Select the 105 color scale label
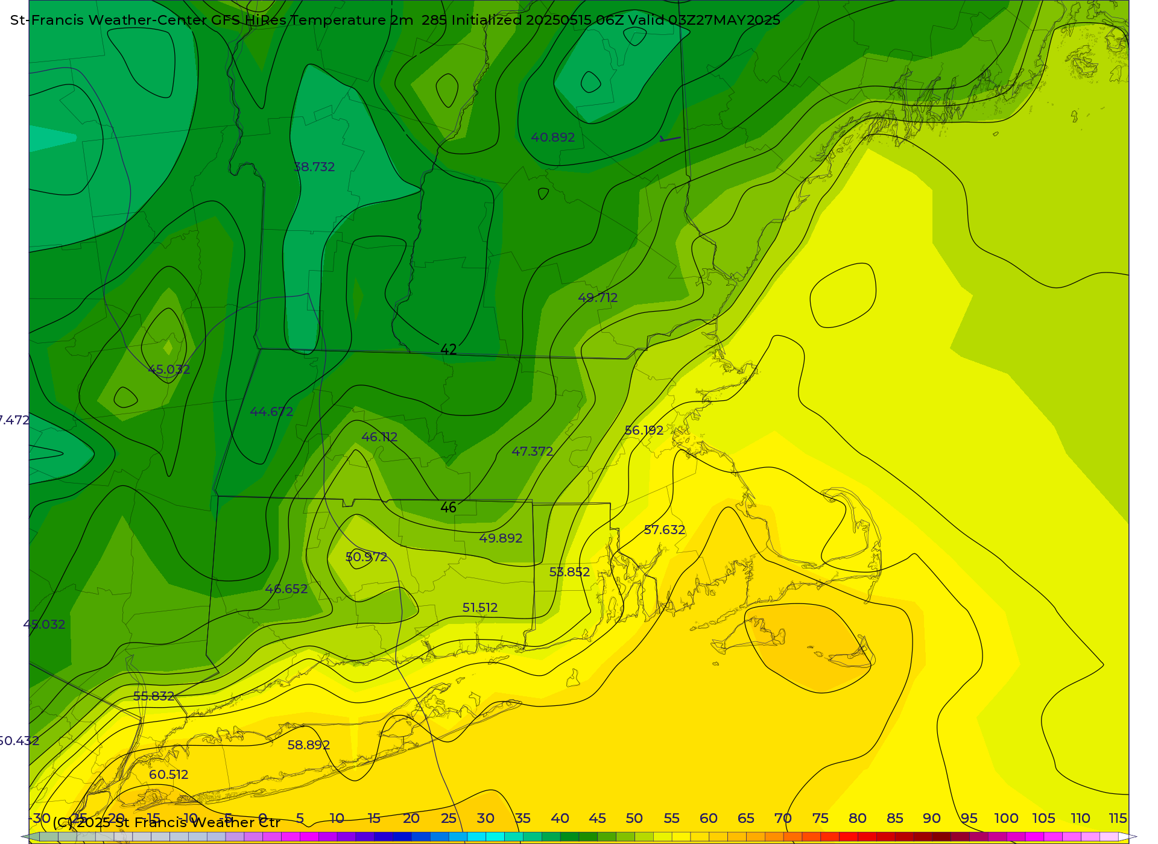The height and width of the screenshot is (844, 1158). point(1043,818)
